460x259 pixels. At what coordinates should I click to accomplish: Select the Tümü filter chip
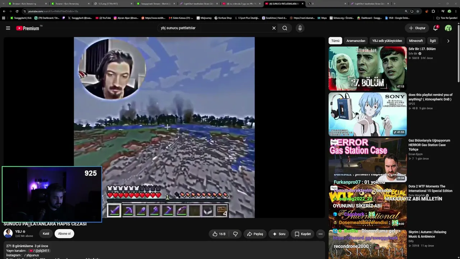pos(335,41)
